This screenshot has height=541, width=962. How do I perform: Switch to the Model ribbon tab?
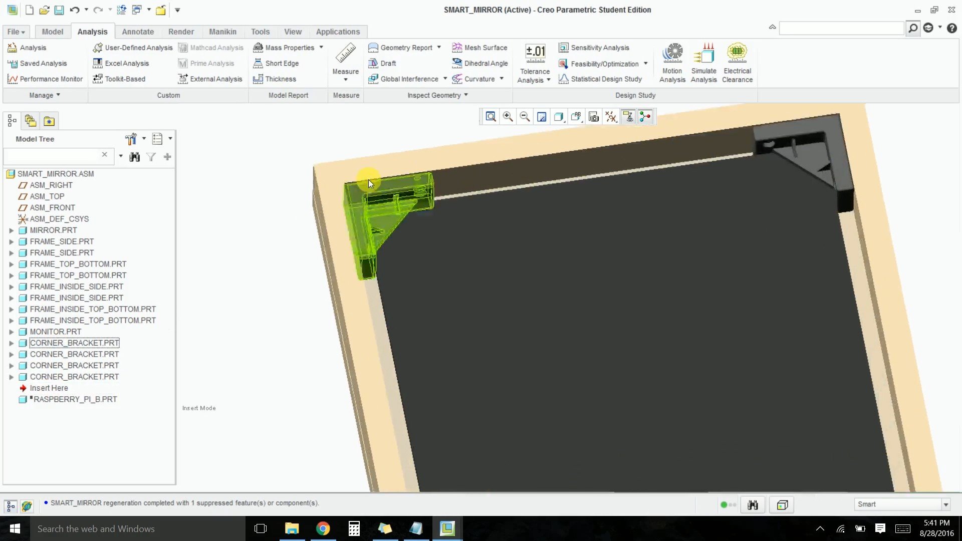(x=52, y=32)
